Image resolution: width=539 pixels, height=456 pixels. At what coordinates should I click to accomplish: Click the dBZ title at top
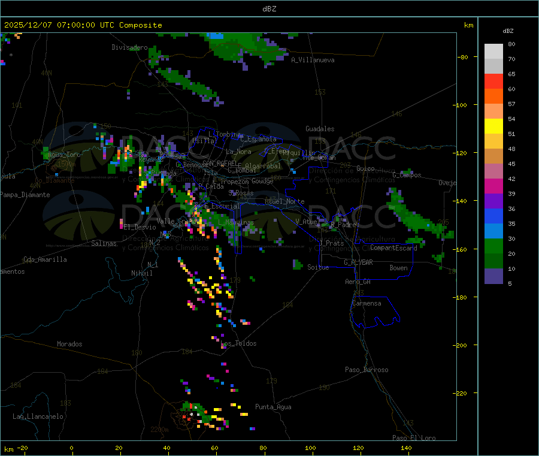pyautogui.click(x=269, y=8)
